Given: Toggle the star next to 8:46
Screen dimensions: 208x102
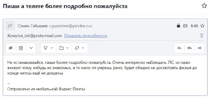Looking at the screenshot, I should (202, 26).
